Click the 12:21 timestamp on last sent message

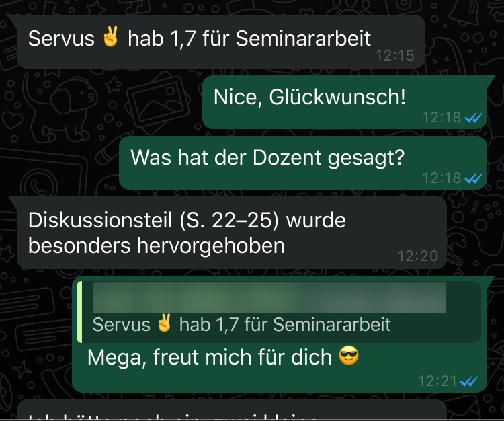437,381
